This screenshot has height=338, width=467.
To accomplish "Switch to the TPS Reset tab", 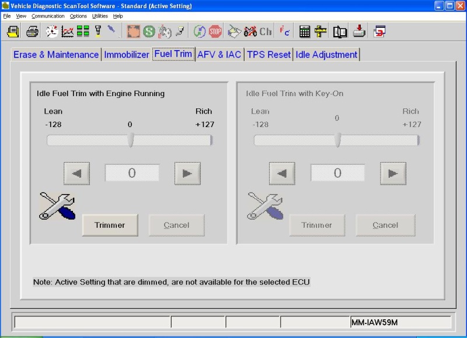I will pos(269,55).
